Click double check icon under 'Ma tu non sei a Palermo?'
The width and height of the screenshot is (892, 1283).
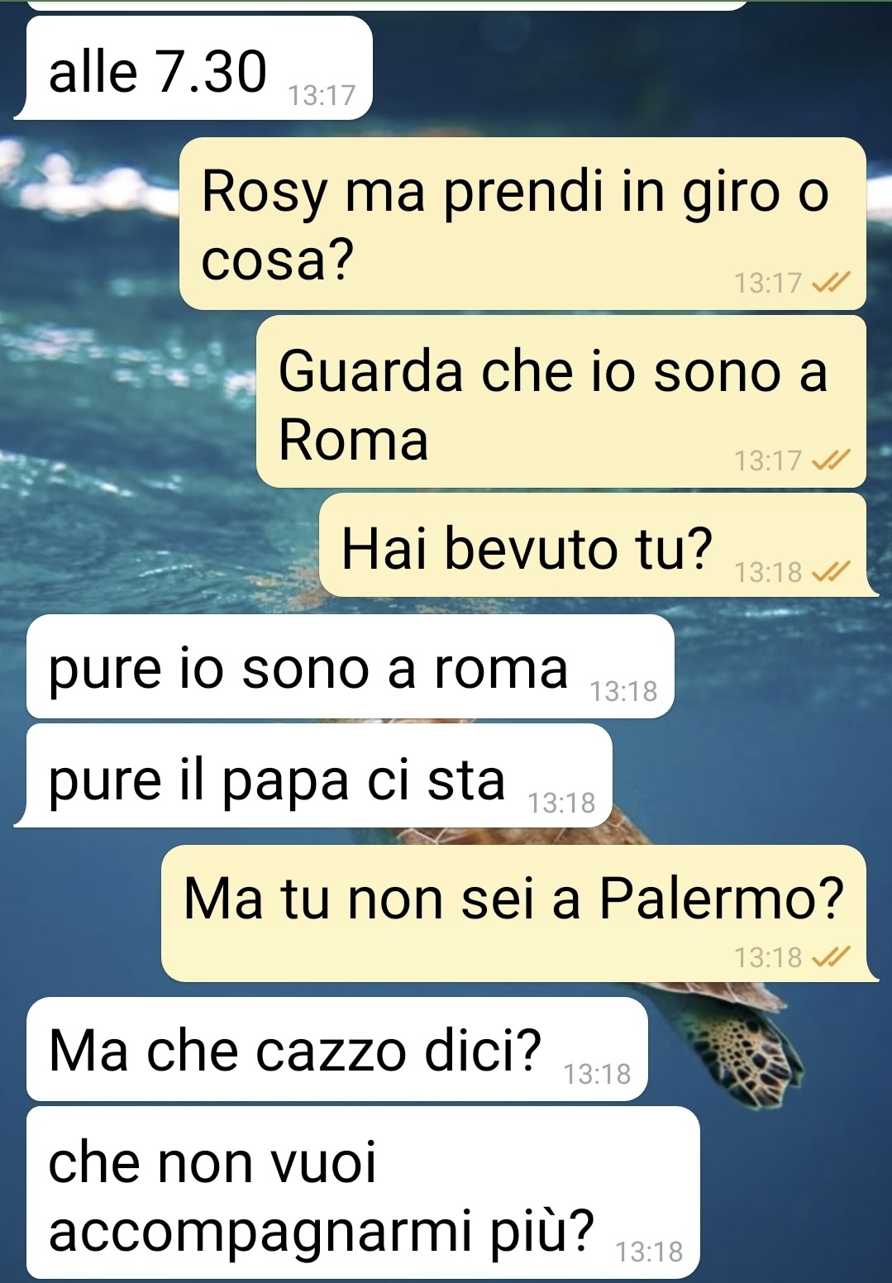830,957
